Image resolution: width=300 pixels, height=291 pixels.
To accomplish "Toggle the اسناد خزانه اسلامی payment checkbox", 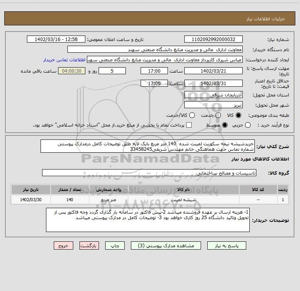I will (x=189, y=125).
